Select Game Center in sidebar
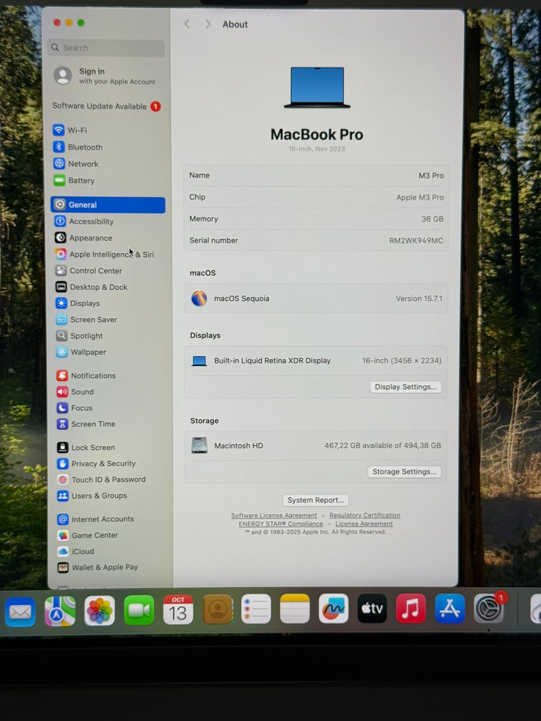 point(88,535)
